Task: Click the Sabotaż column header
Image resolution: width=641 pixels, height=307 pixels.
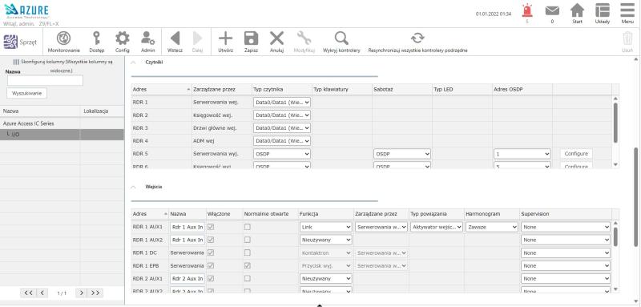Action: tap(402, 89)
